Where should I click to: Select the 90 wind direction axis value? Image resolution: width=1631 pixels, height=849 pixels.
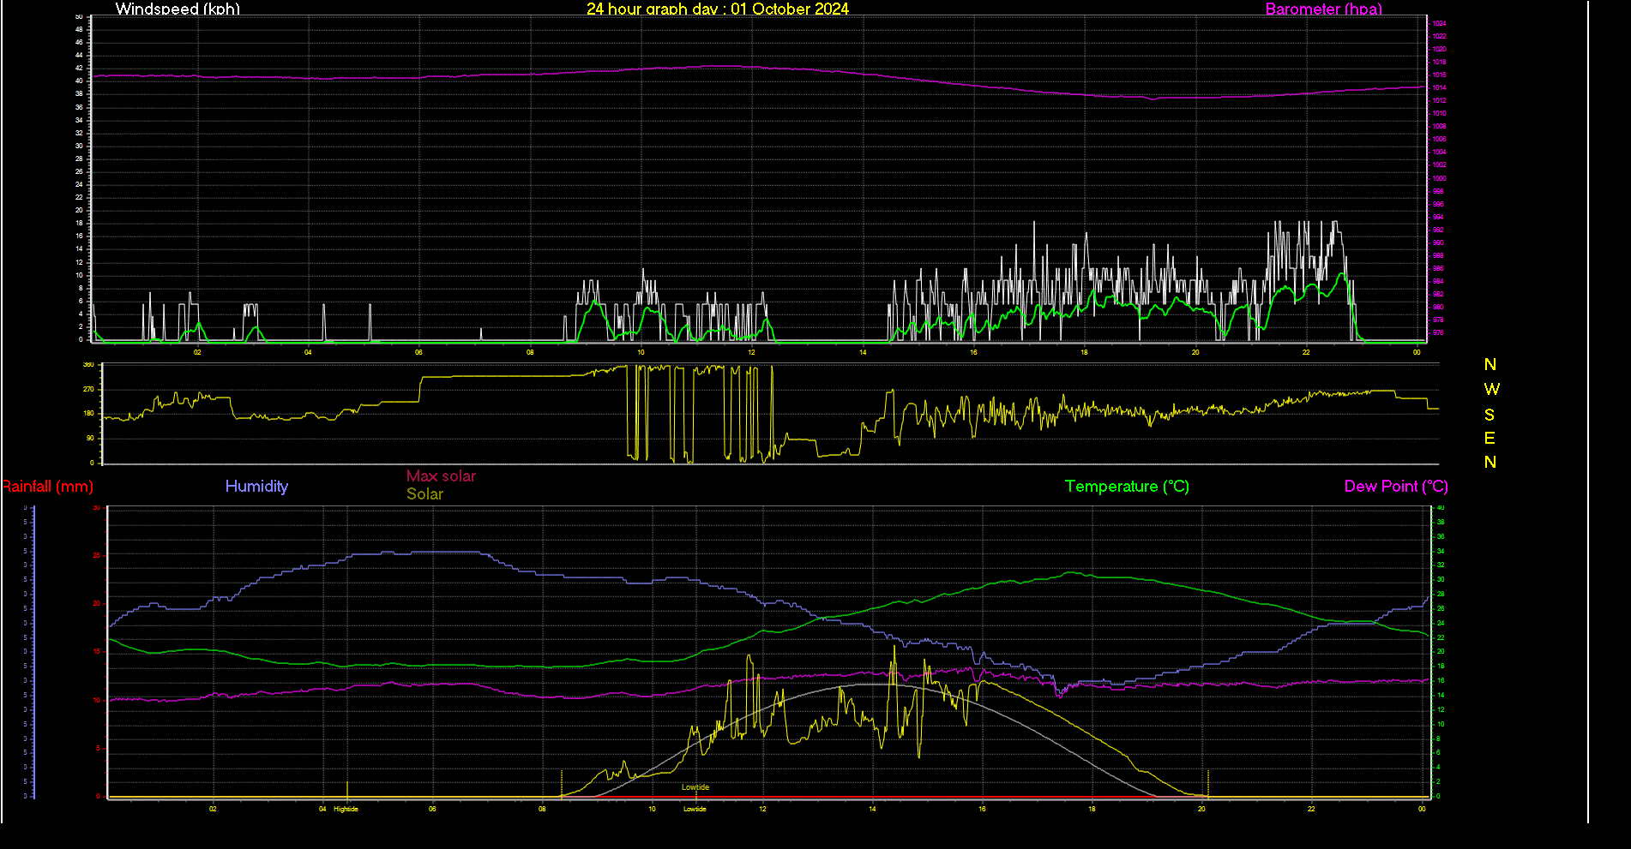pos(90,439)
